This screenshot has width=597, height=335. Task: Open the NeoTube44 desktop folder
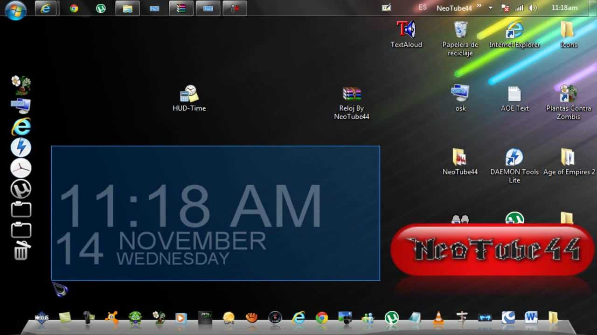[460, 161]
